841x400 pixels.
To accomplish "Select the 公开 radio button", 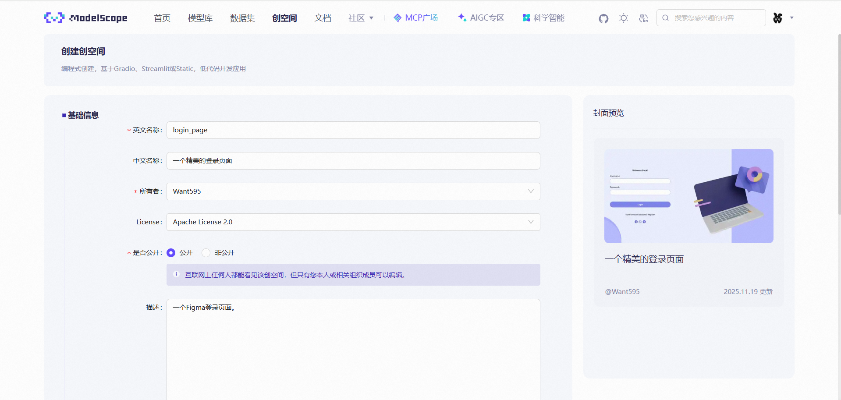I will coord(171,253).
